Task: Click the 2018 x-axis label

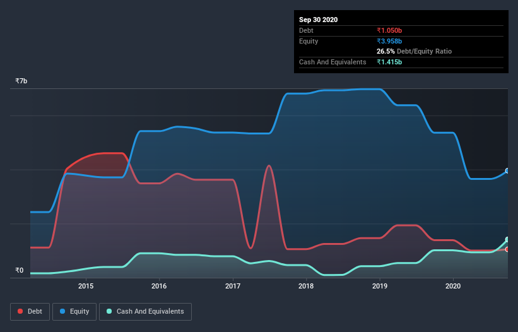Action: coord(306,286)
